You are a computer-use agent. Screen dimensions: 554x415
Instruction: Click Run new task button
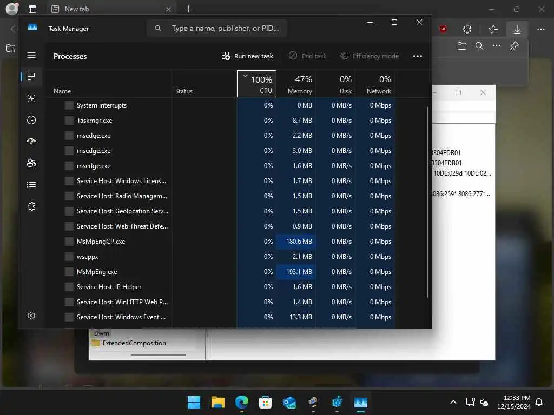(x=247, y=56)
